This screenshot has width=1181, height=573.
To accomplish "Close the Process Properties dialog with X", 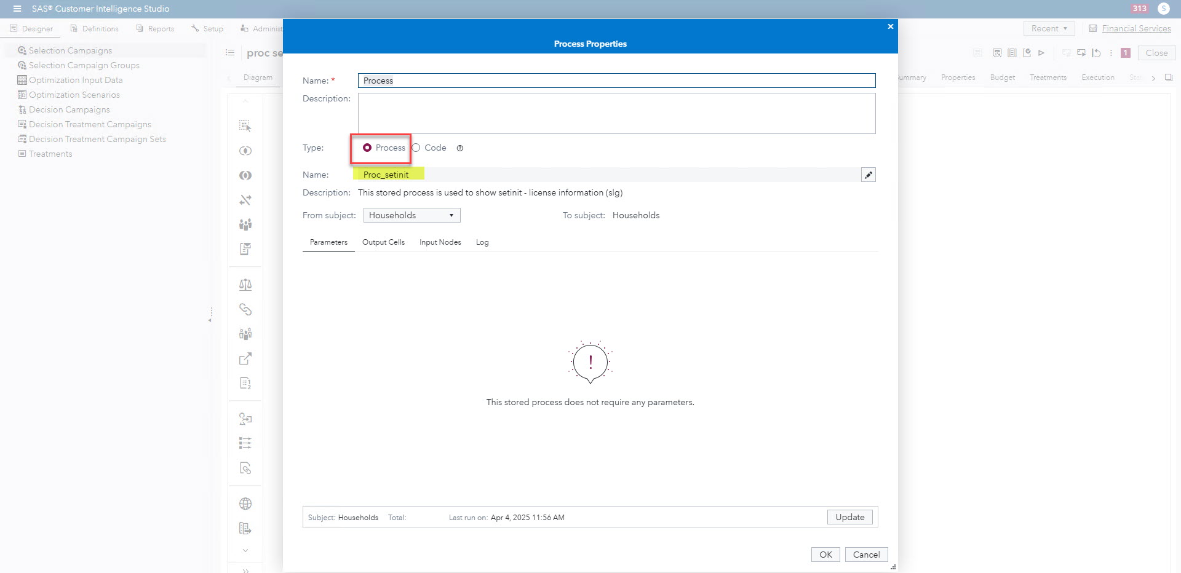I will pyautogui.click(x=890, y=26).
